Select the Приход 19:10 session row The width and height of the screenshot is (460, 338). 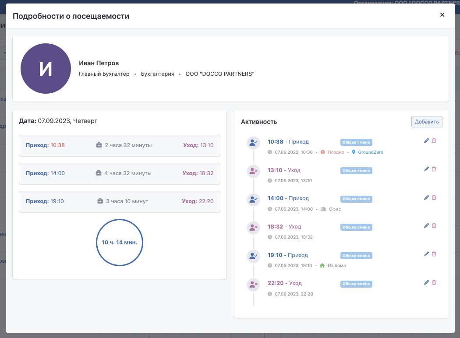point(120,202)
